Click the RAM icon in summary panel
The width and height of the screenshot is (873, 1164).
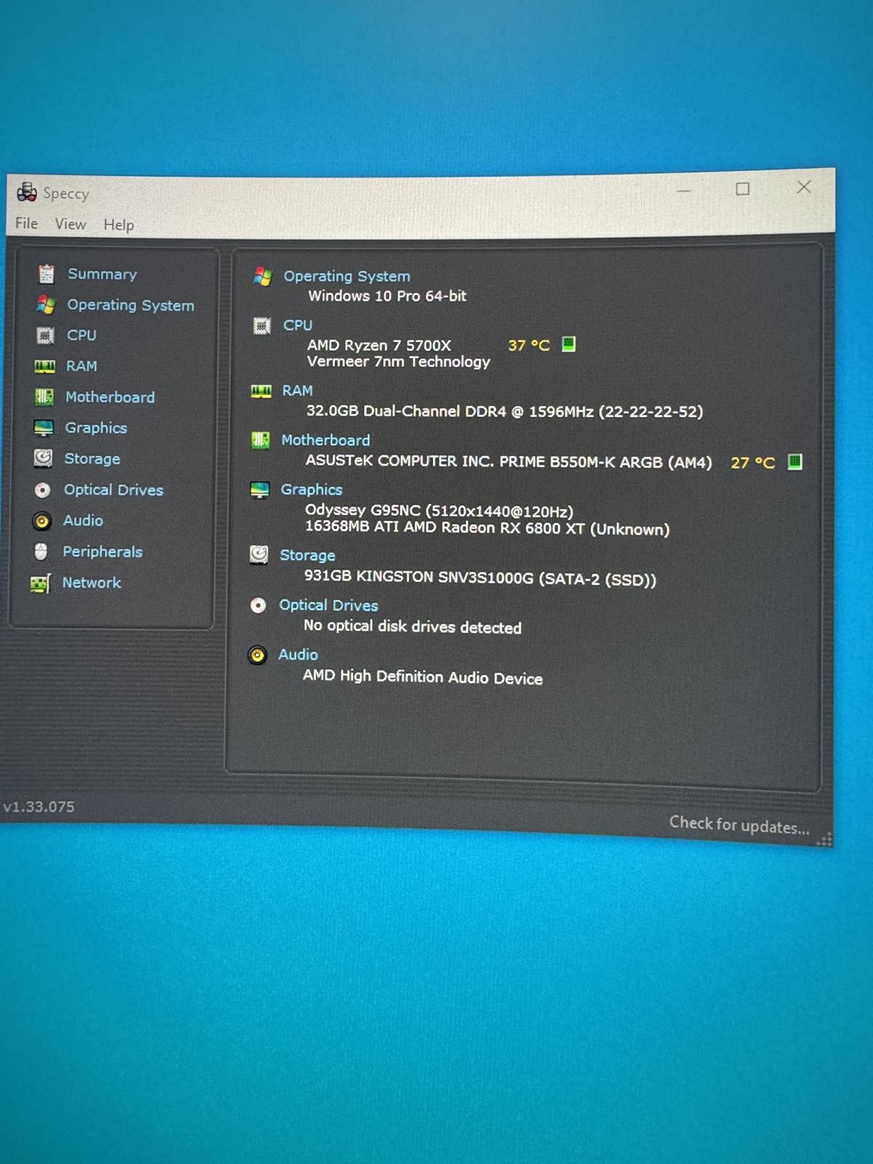261,391
